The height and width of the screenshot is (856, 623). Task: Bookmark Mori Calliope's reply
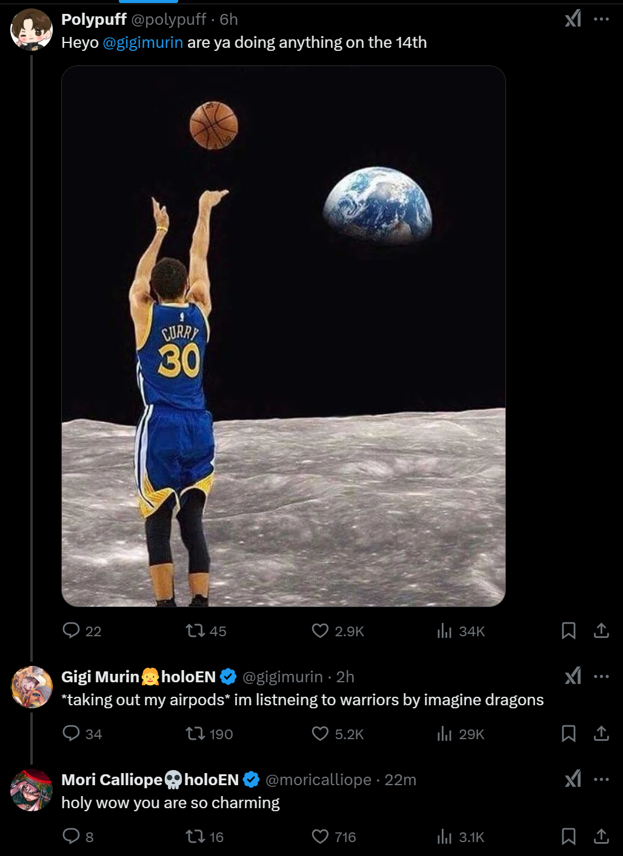point(568,837)
